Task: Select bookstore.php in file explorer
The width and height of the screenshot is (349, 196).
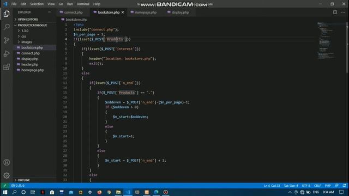Action: click(x=32, y=47)
